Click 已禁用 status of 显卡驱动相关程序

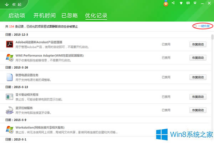166,97
